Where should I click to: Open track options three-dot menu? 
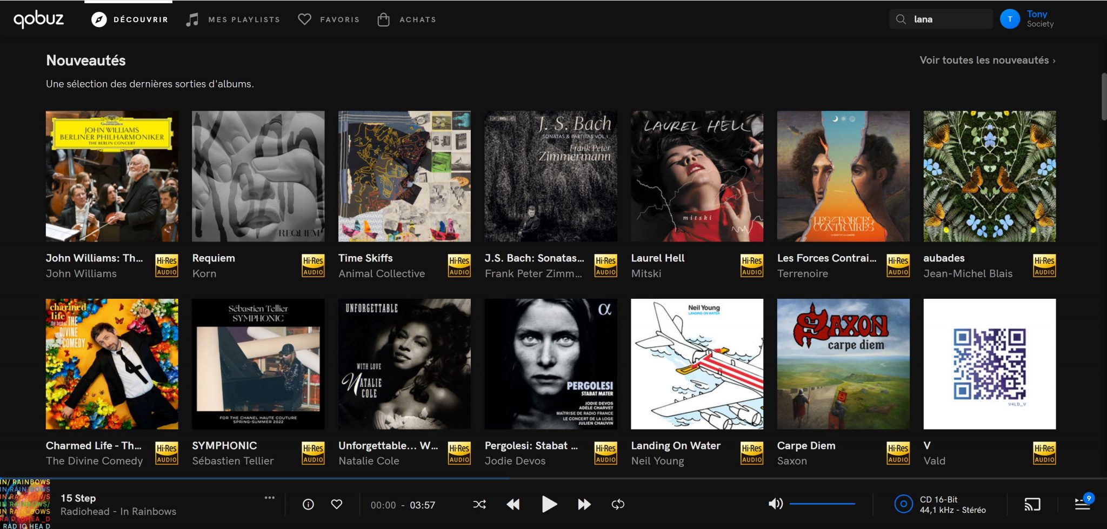click(x=269, y=498)
